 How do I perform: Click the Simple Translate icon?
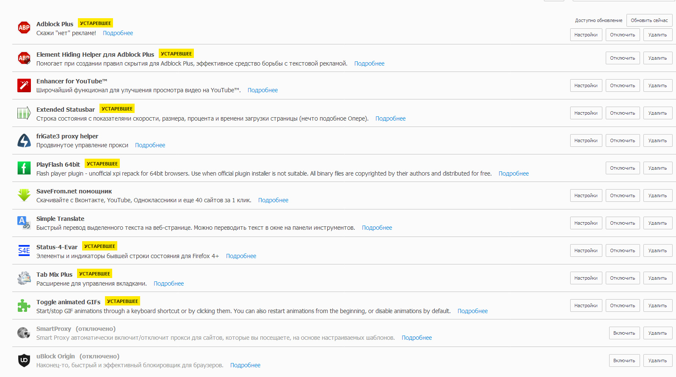[x=24, y=223]
